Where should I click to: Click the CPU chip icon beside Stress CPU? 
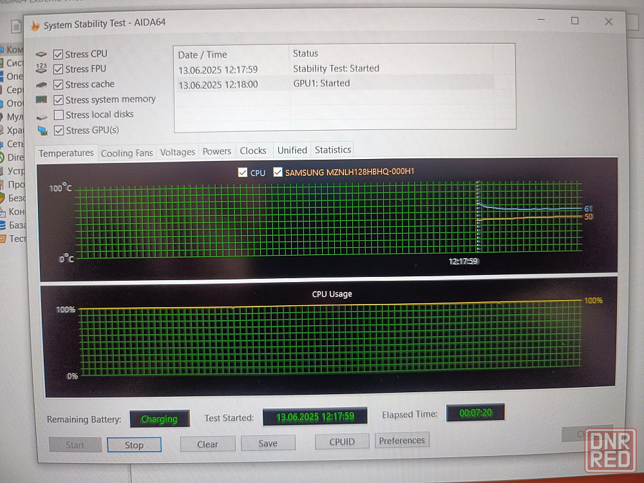click(x=41, y=54)
